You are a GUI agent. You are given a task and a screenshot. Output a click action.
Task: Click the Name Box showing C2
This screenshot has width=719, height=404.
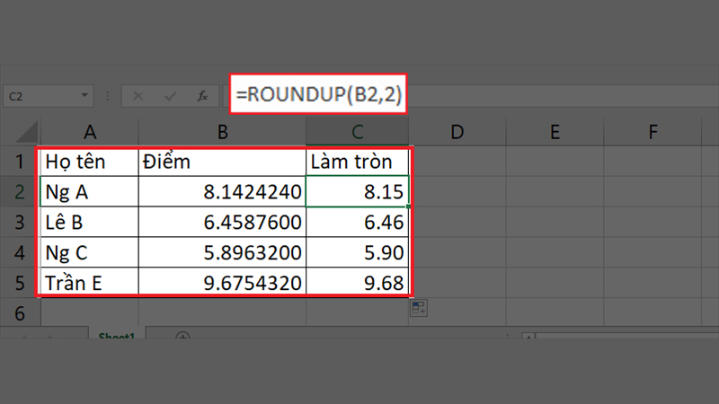pos(49,96)
